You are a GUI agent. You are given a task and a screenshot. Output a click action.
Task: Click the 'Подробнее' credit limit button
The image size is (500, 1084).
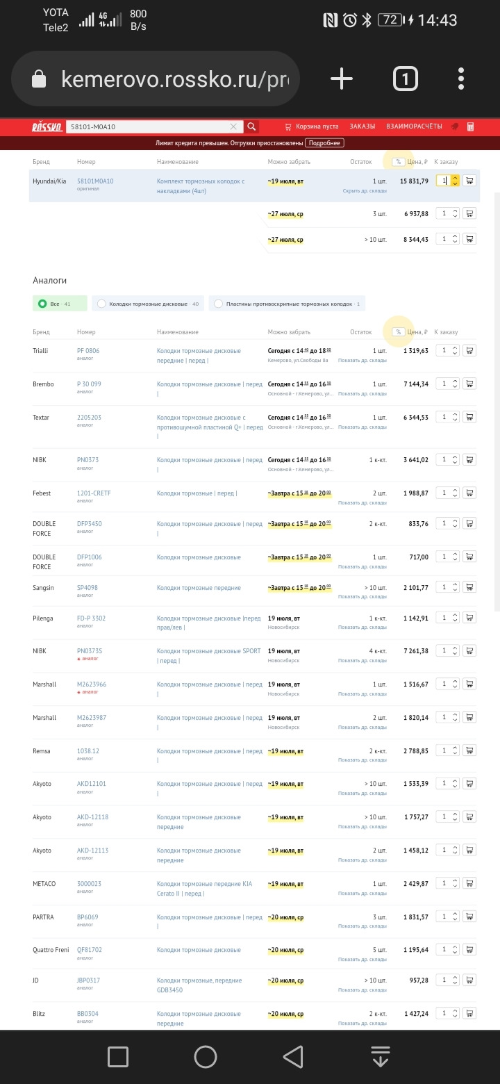[x=324, y=143]
